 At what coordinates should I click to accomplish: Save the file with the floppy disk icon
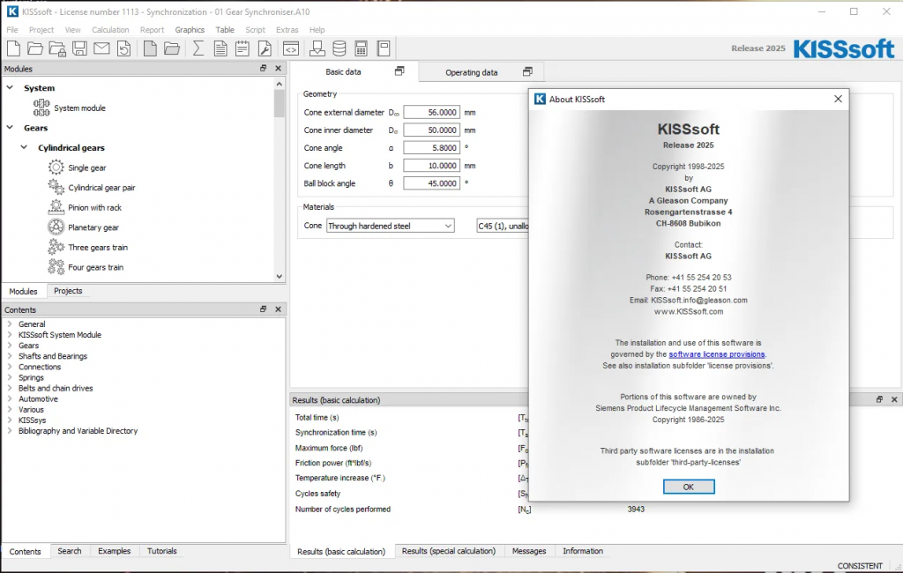79,48
